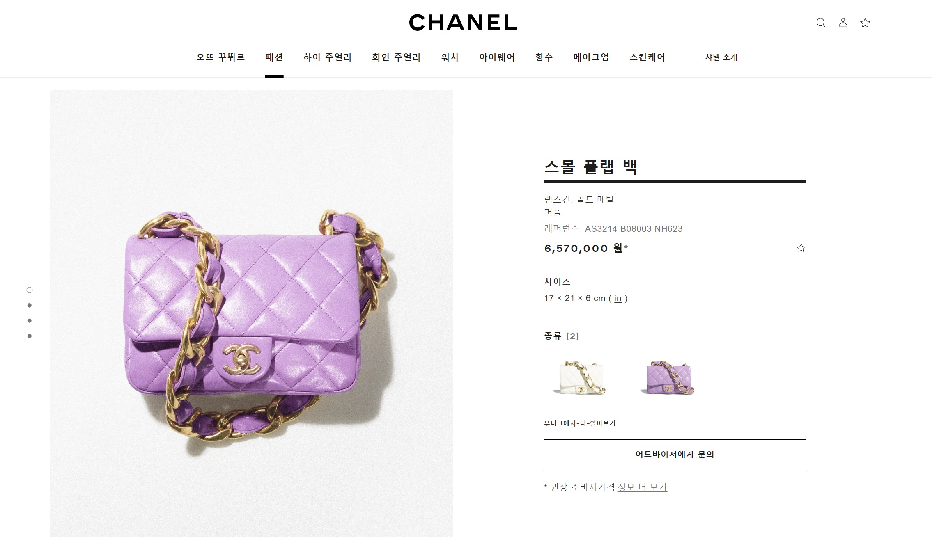Image resolution: width=932 pixels, height=546 pixels.
Task: Click the CHANEL logo
Action: point(463,23)
